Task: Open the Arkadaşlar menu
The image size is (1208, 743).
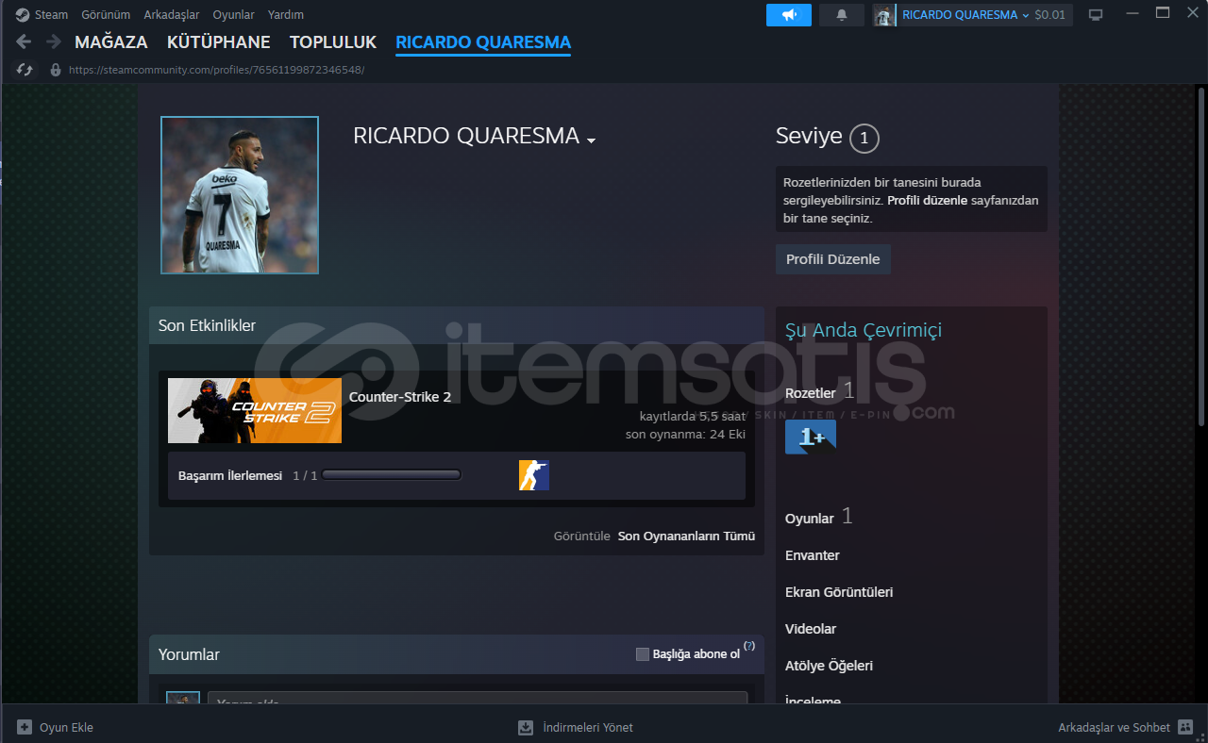Action: point(172,15)
